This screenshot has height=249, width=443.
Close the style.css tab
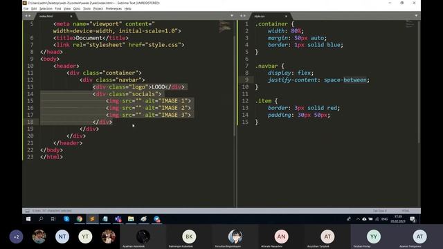click(286, 16)
